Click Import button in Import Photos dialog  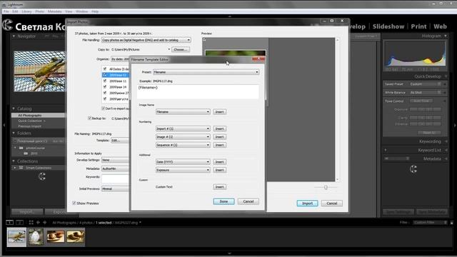307,203
